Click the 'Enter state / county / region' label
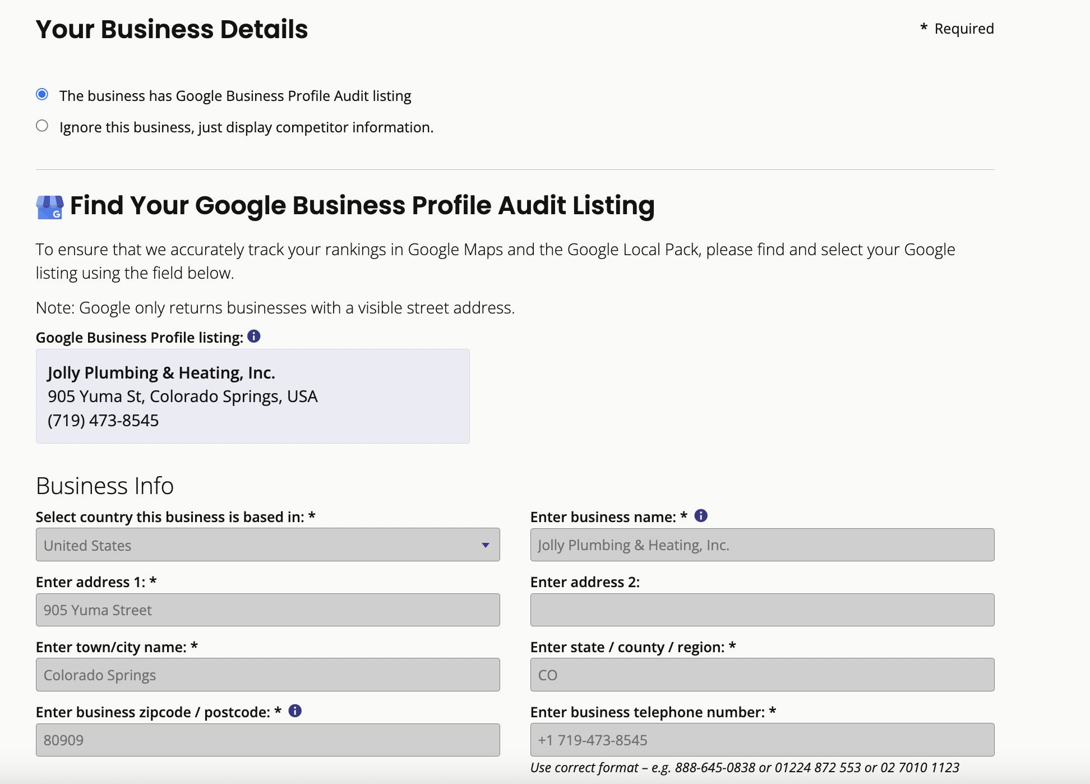 point(633,647)
